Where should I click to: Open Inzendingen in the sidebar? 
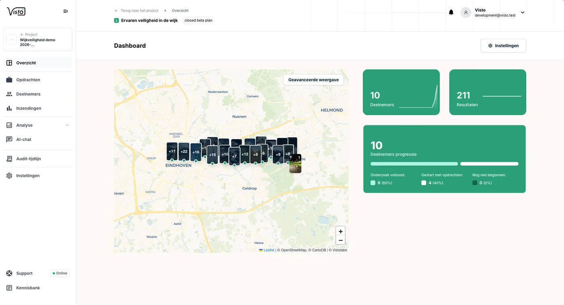pyautogui.click(x=38, y=108)
